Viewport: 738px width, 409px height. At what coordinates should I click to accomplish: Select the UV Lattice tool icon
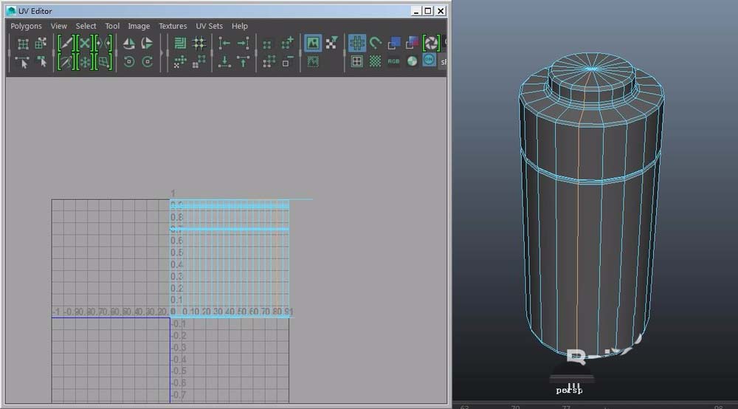point(22,44)
